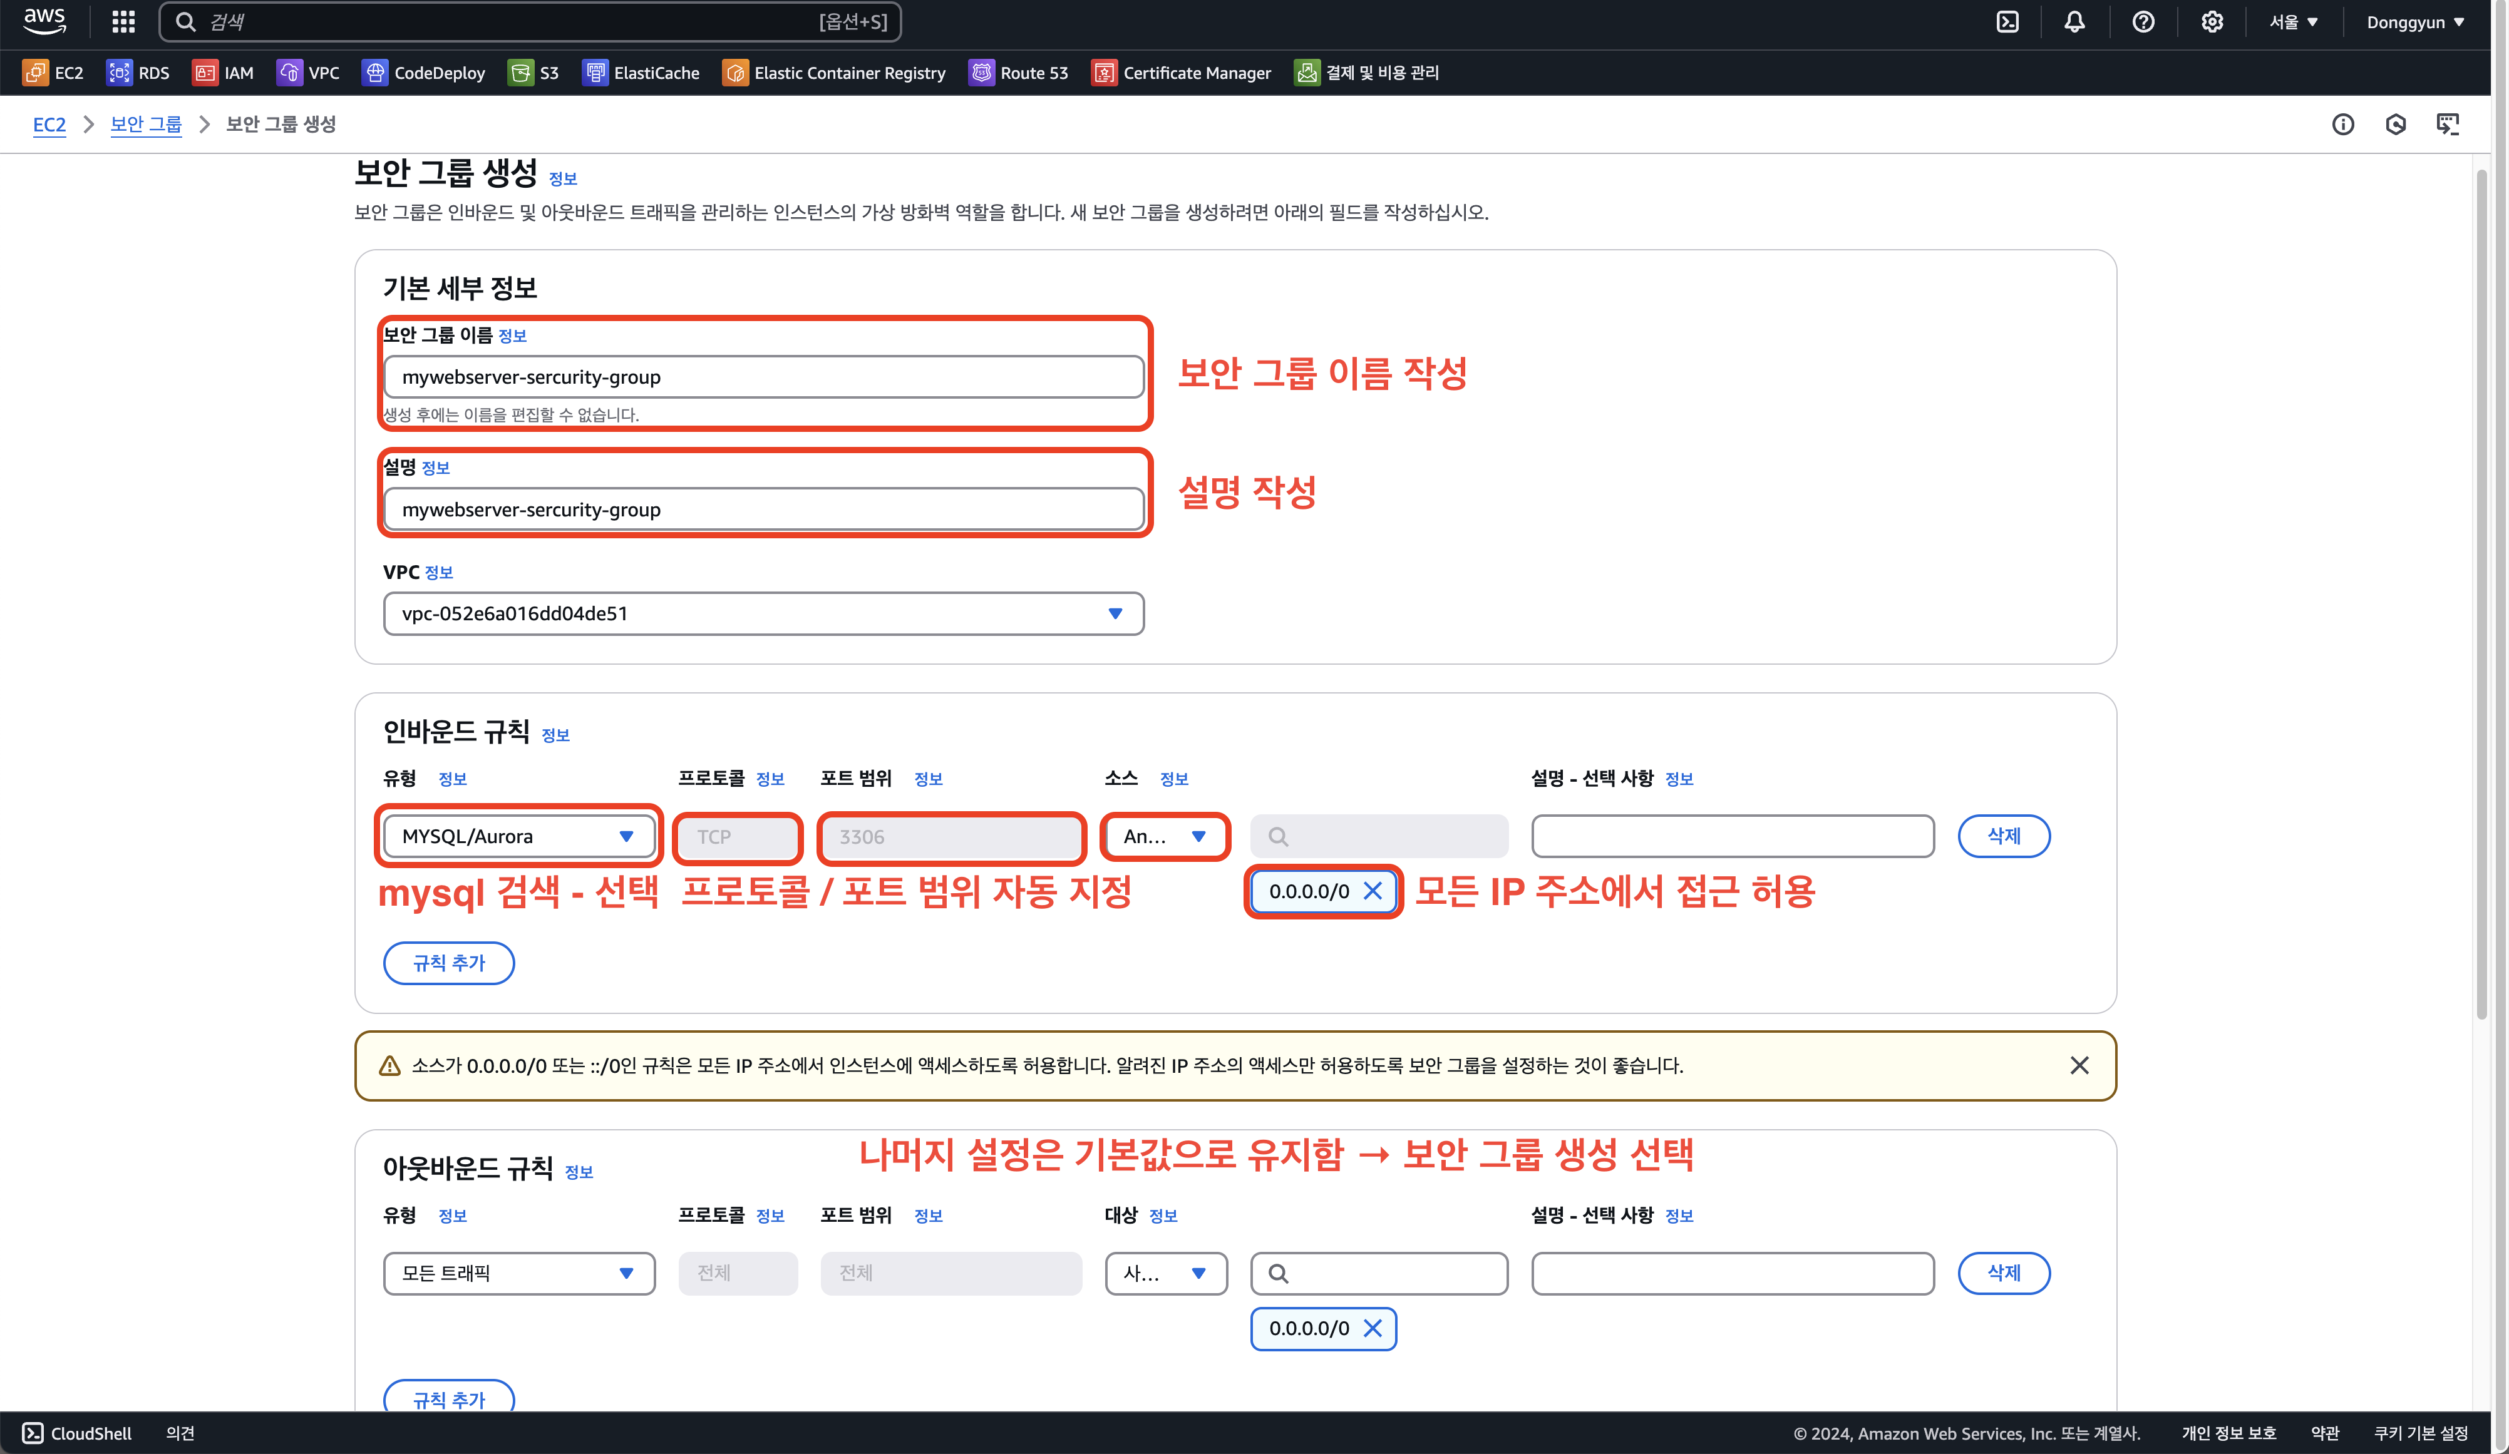Click 정보 link beside inbound 프로토콜
Viewport: 2509px width, 1454px height.
(x=770, y=778)
